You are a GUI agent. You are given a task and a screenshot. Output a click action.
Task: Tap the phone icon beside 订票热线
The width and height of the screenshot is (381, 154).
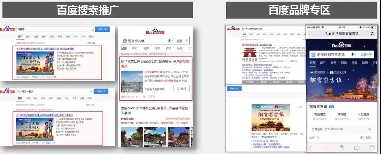[370, 129]
